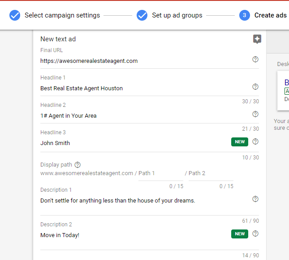Open help icon for Headline 2
This screenshot has width=289, height=260.
click(255, 114)
